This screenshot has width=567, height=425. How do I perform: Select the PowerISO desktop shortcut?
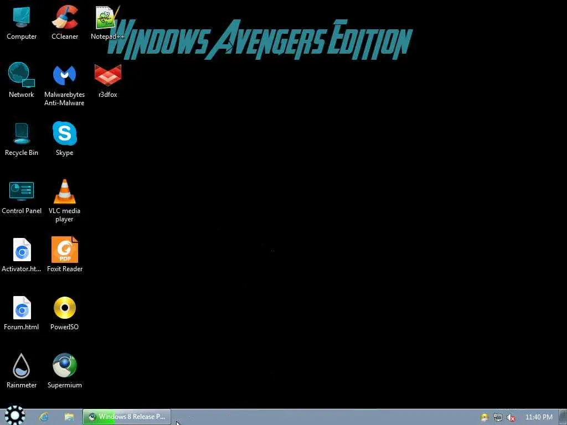[x=64, y=313]
